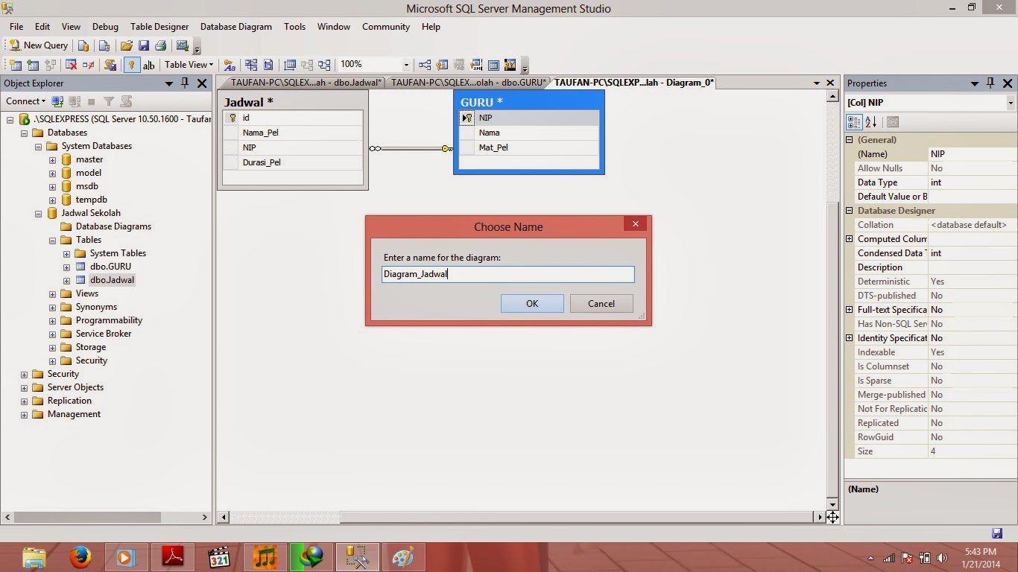Click OK in Choose Name dialog

(x=532, y=303)
